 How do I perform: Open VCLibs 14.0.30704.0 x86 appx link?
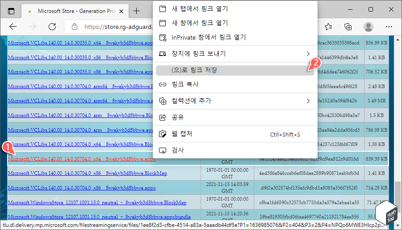(x=82, y=188)
